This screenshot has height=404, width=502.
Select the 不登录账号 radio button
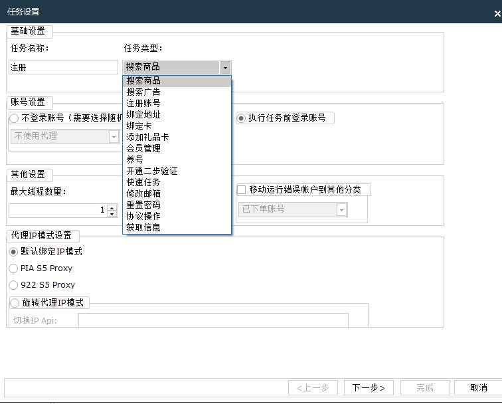click(14, 118)
